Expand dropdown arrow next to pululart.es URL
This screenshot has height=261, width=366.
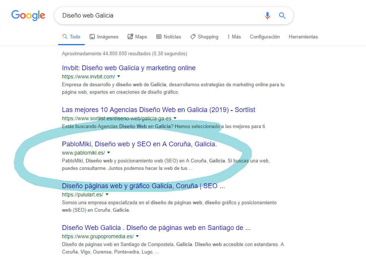click(107, 195)
